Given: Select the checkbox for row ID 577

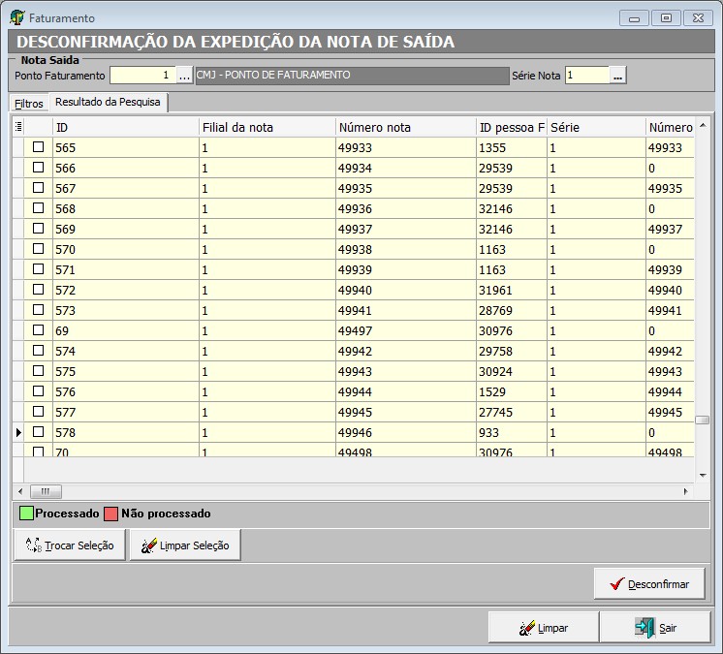Looking at the screenshot, I should pyautogui.click(x=39, y=412).
